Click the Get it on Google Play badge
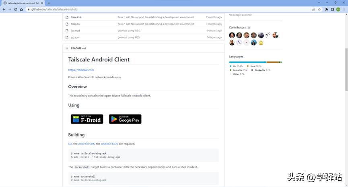348x187 pixels. click(x=125, y=119)
